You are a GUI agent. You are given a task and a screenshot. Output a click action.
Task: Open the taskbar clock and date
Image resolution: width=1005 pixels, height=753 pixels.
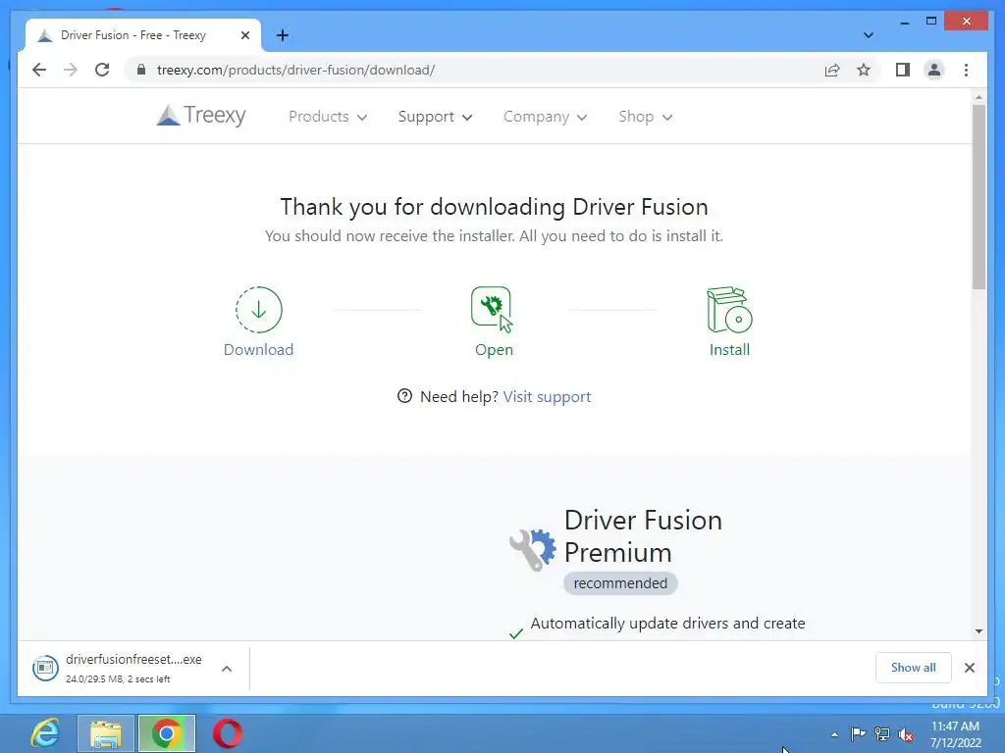955,734
